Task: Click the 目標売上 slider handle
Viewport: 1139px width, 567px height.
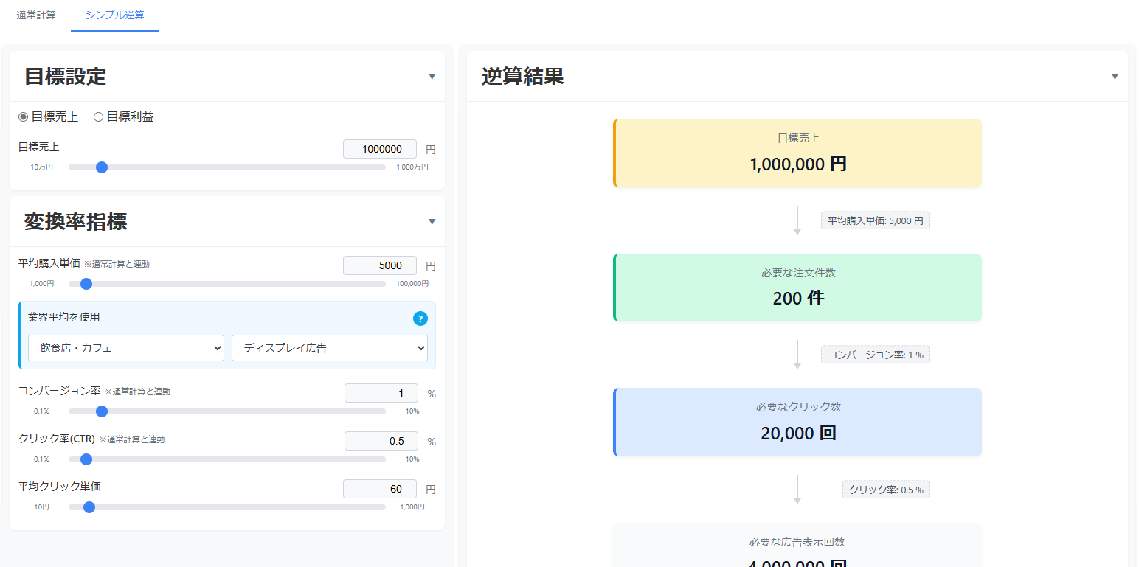Action: [x=102, y=167]
